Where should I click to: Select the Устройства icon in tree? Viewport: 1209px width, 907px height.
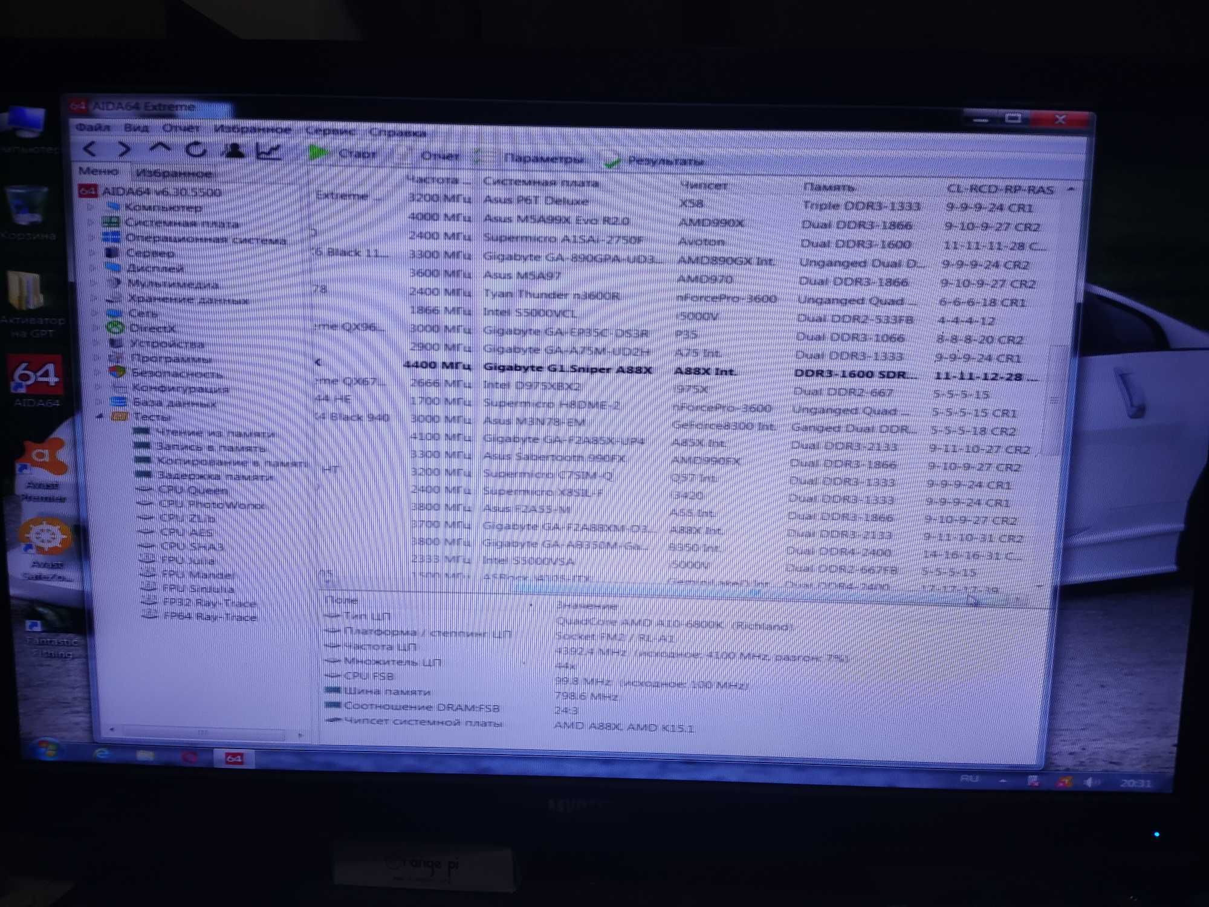pyautogui.click(x=116, y=343)
